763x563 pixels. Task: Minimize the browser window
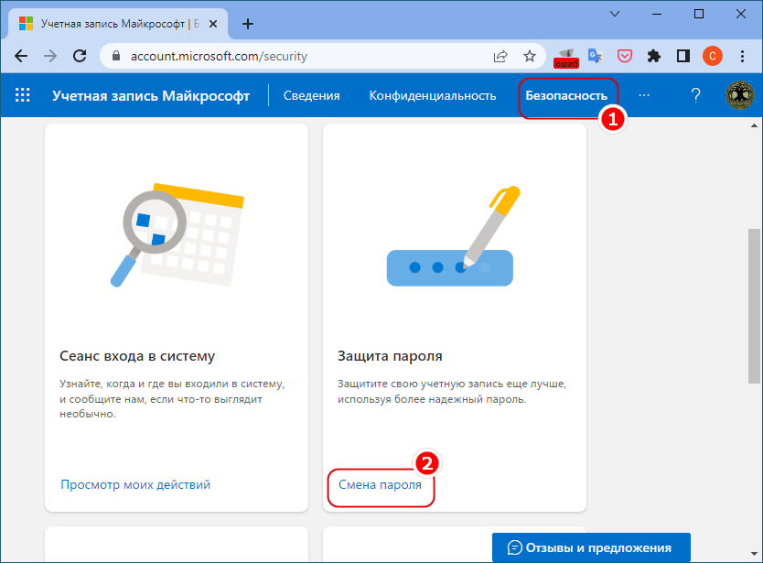657,14
